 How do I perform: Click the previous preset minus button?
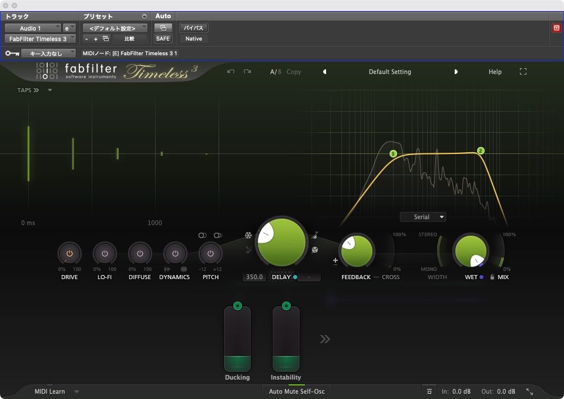tap(86, 39)
